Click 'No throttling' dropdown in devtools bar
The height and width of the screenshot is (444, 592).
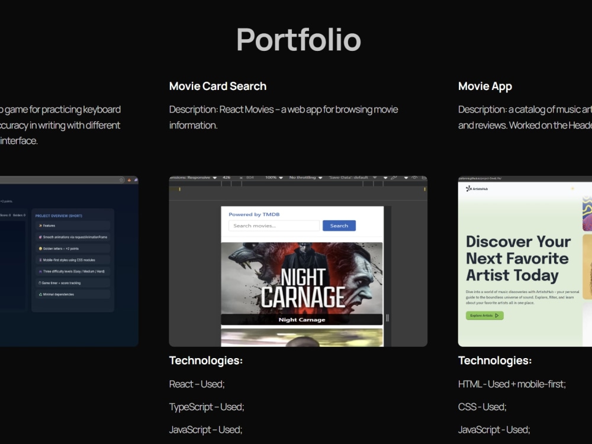305,178
